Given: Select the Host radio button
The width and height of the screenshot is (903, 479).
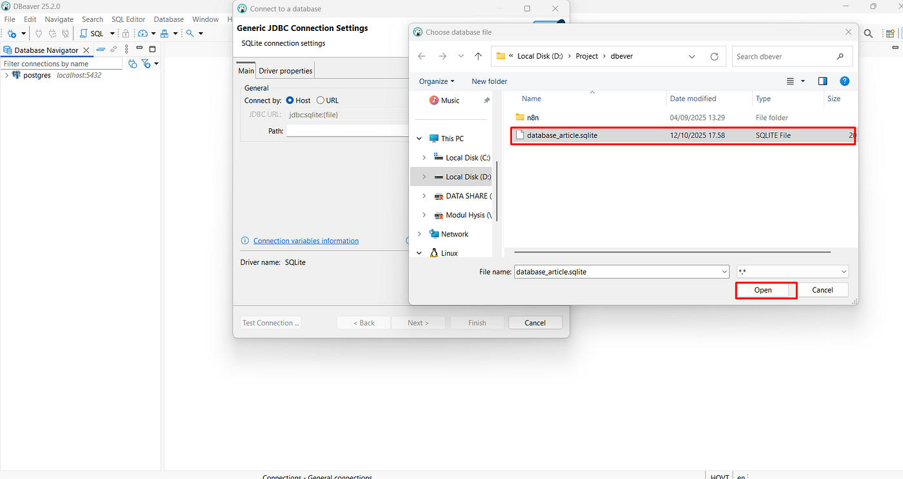Looking at the screenshot, I should point(290,101).
